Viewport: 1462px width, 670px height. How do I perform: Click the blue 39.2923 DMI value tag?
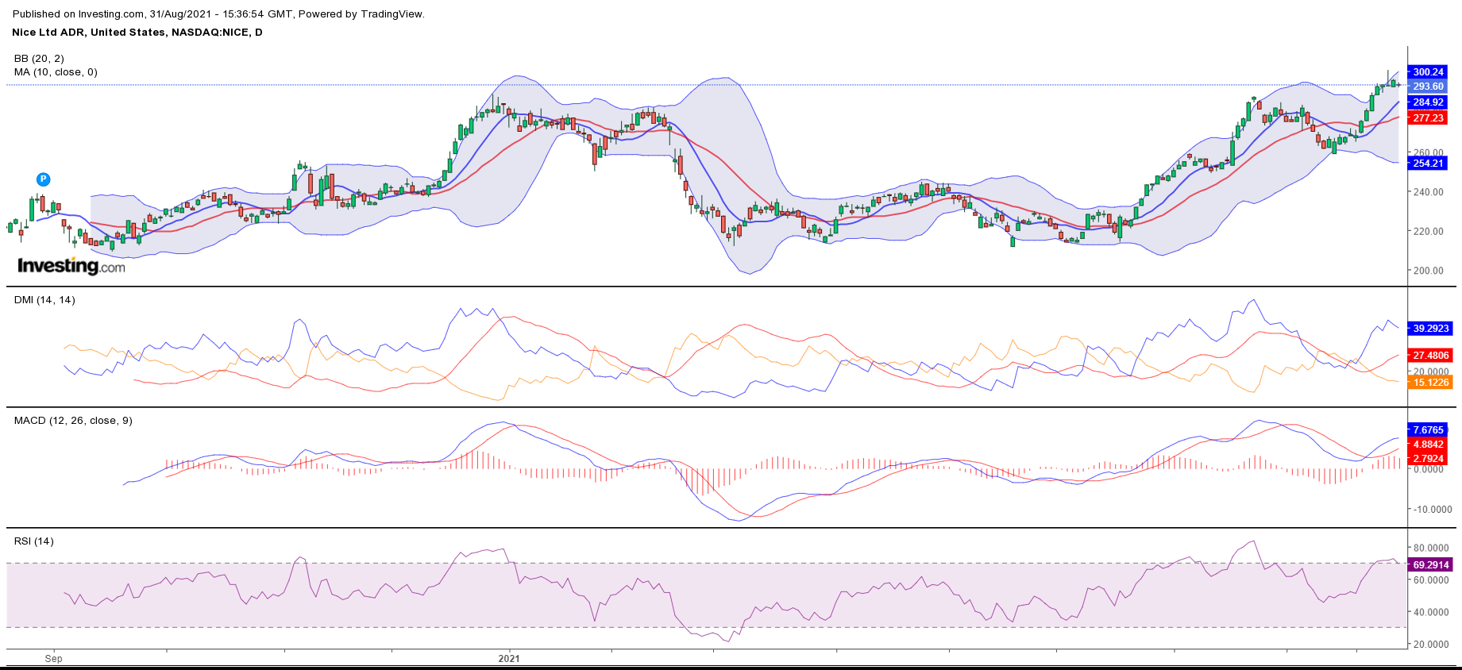[x=1431, y=329]
